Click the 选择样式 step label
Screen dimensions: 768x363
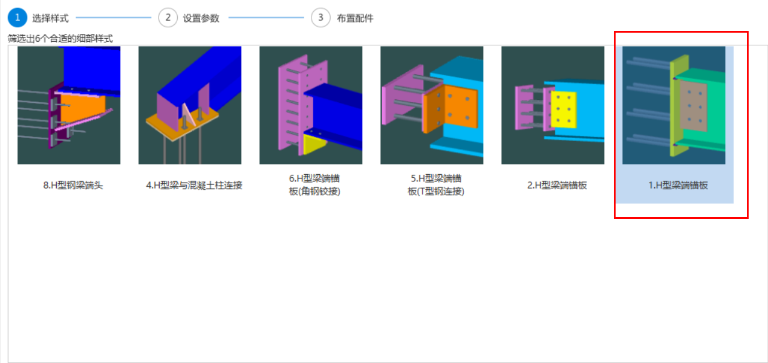(x=50, y=18)
